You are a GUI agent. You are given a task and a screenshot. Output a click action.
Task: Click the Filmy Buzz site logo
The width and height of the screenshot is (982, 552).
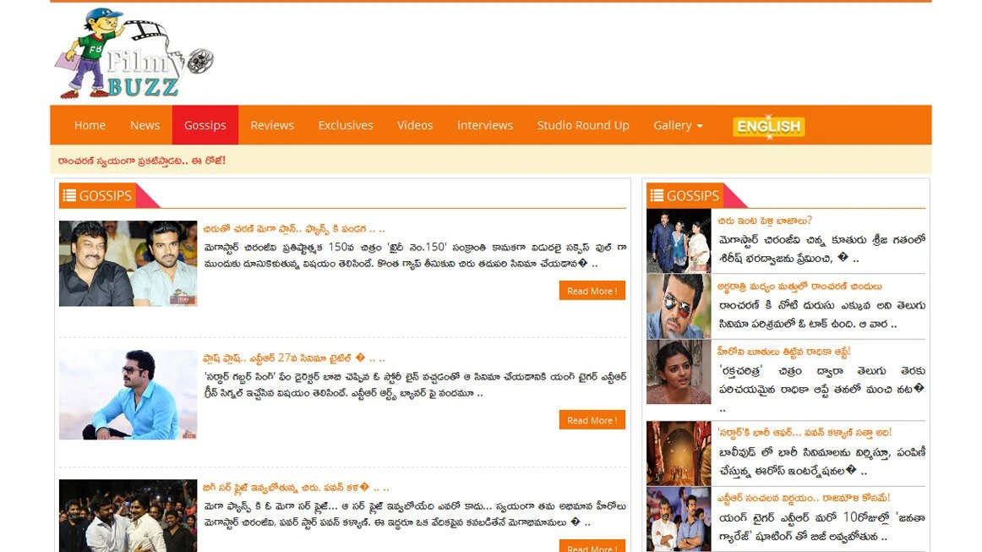tap(135, 54)
